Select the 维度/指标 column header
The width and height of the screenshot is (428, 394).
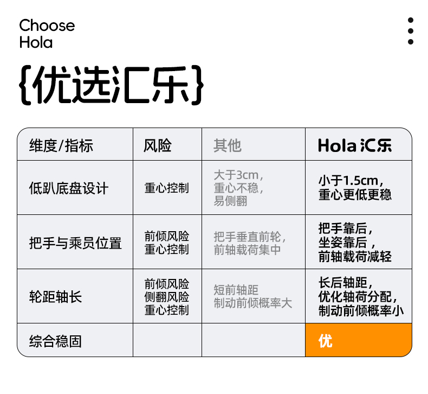[x=61, y=145]
